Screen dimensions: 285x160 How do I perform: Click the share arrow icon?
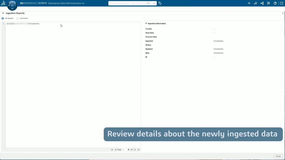256,3
